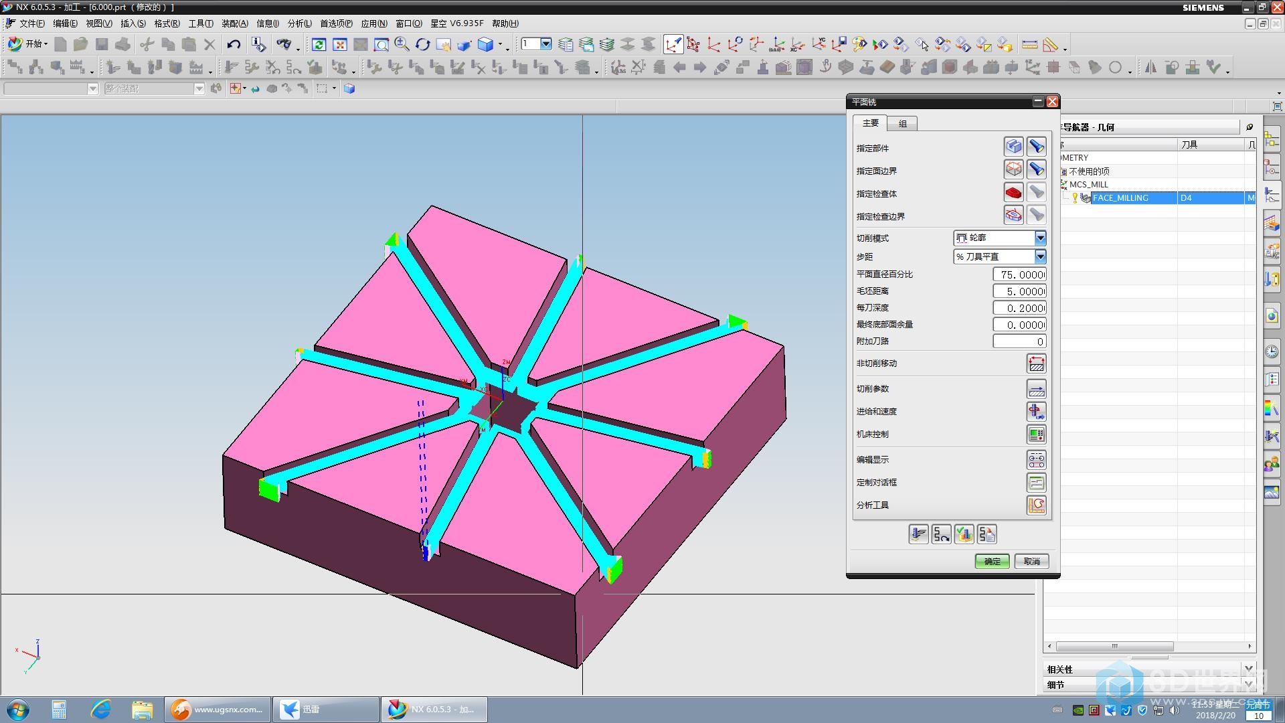Open the 分析(L) menu
The height and width of the screenshot is (723, 1285).
[299, 23]
